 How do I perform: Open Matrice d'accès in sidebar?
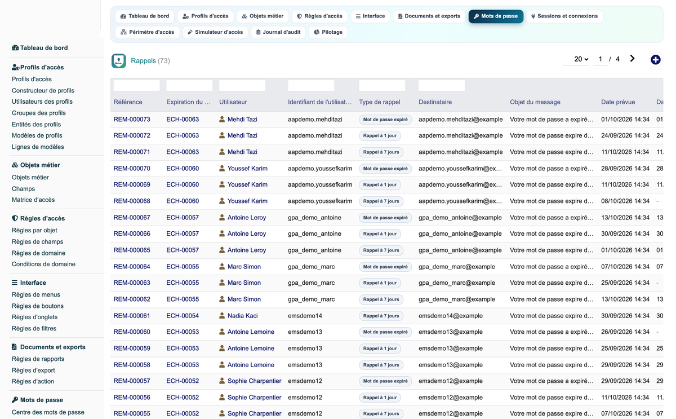point(33,200)
